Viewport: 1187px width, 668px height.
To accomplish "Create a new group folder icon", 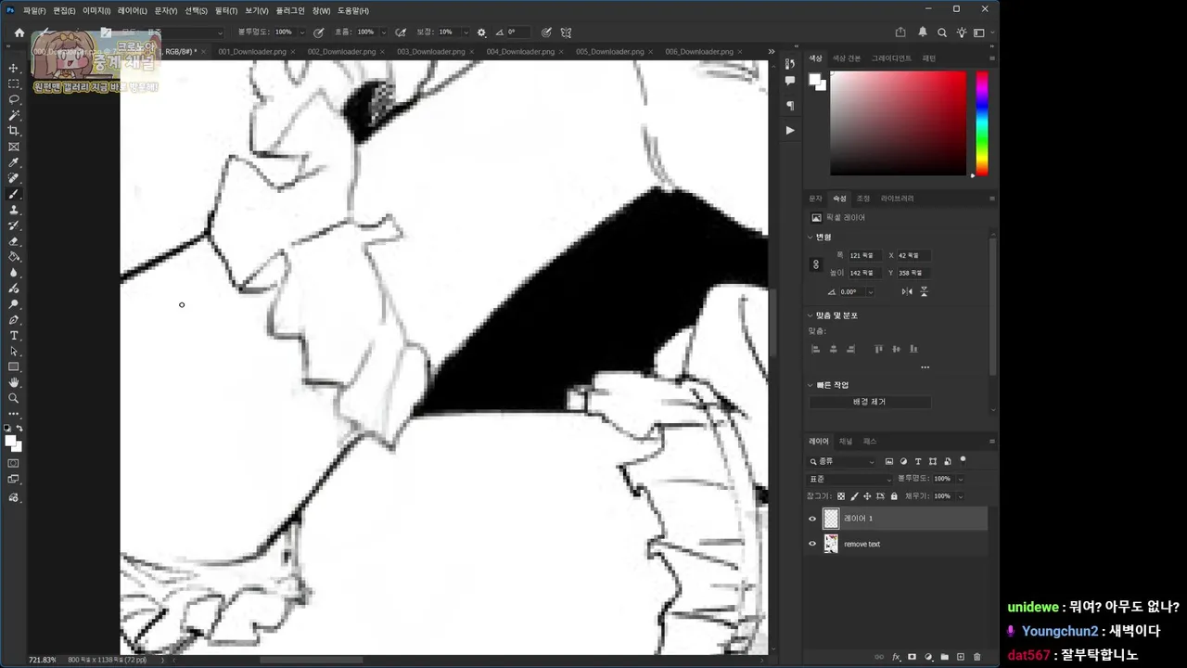I will click(945, 657).
